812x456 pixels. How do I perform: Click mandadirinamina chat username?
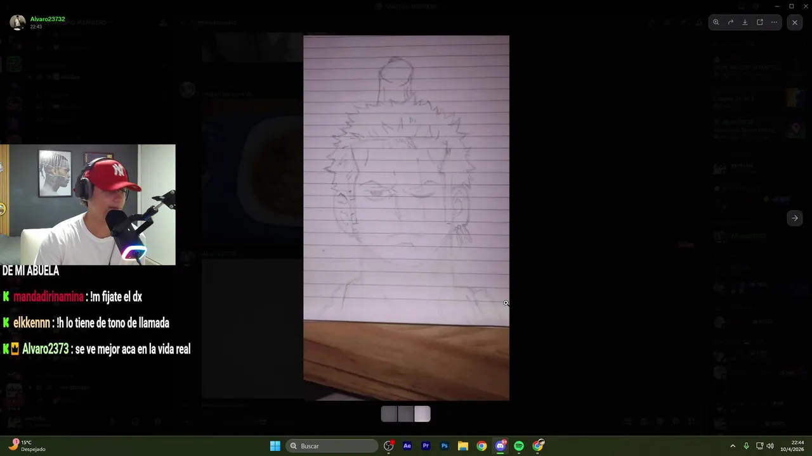[x=48, y=296]
